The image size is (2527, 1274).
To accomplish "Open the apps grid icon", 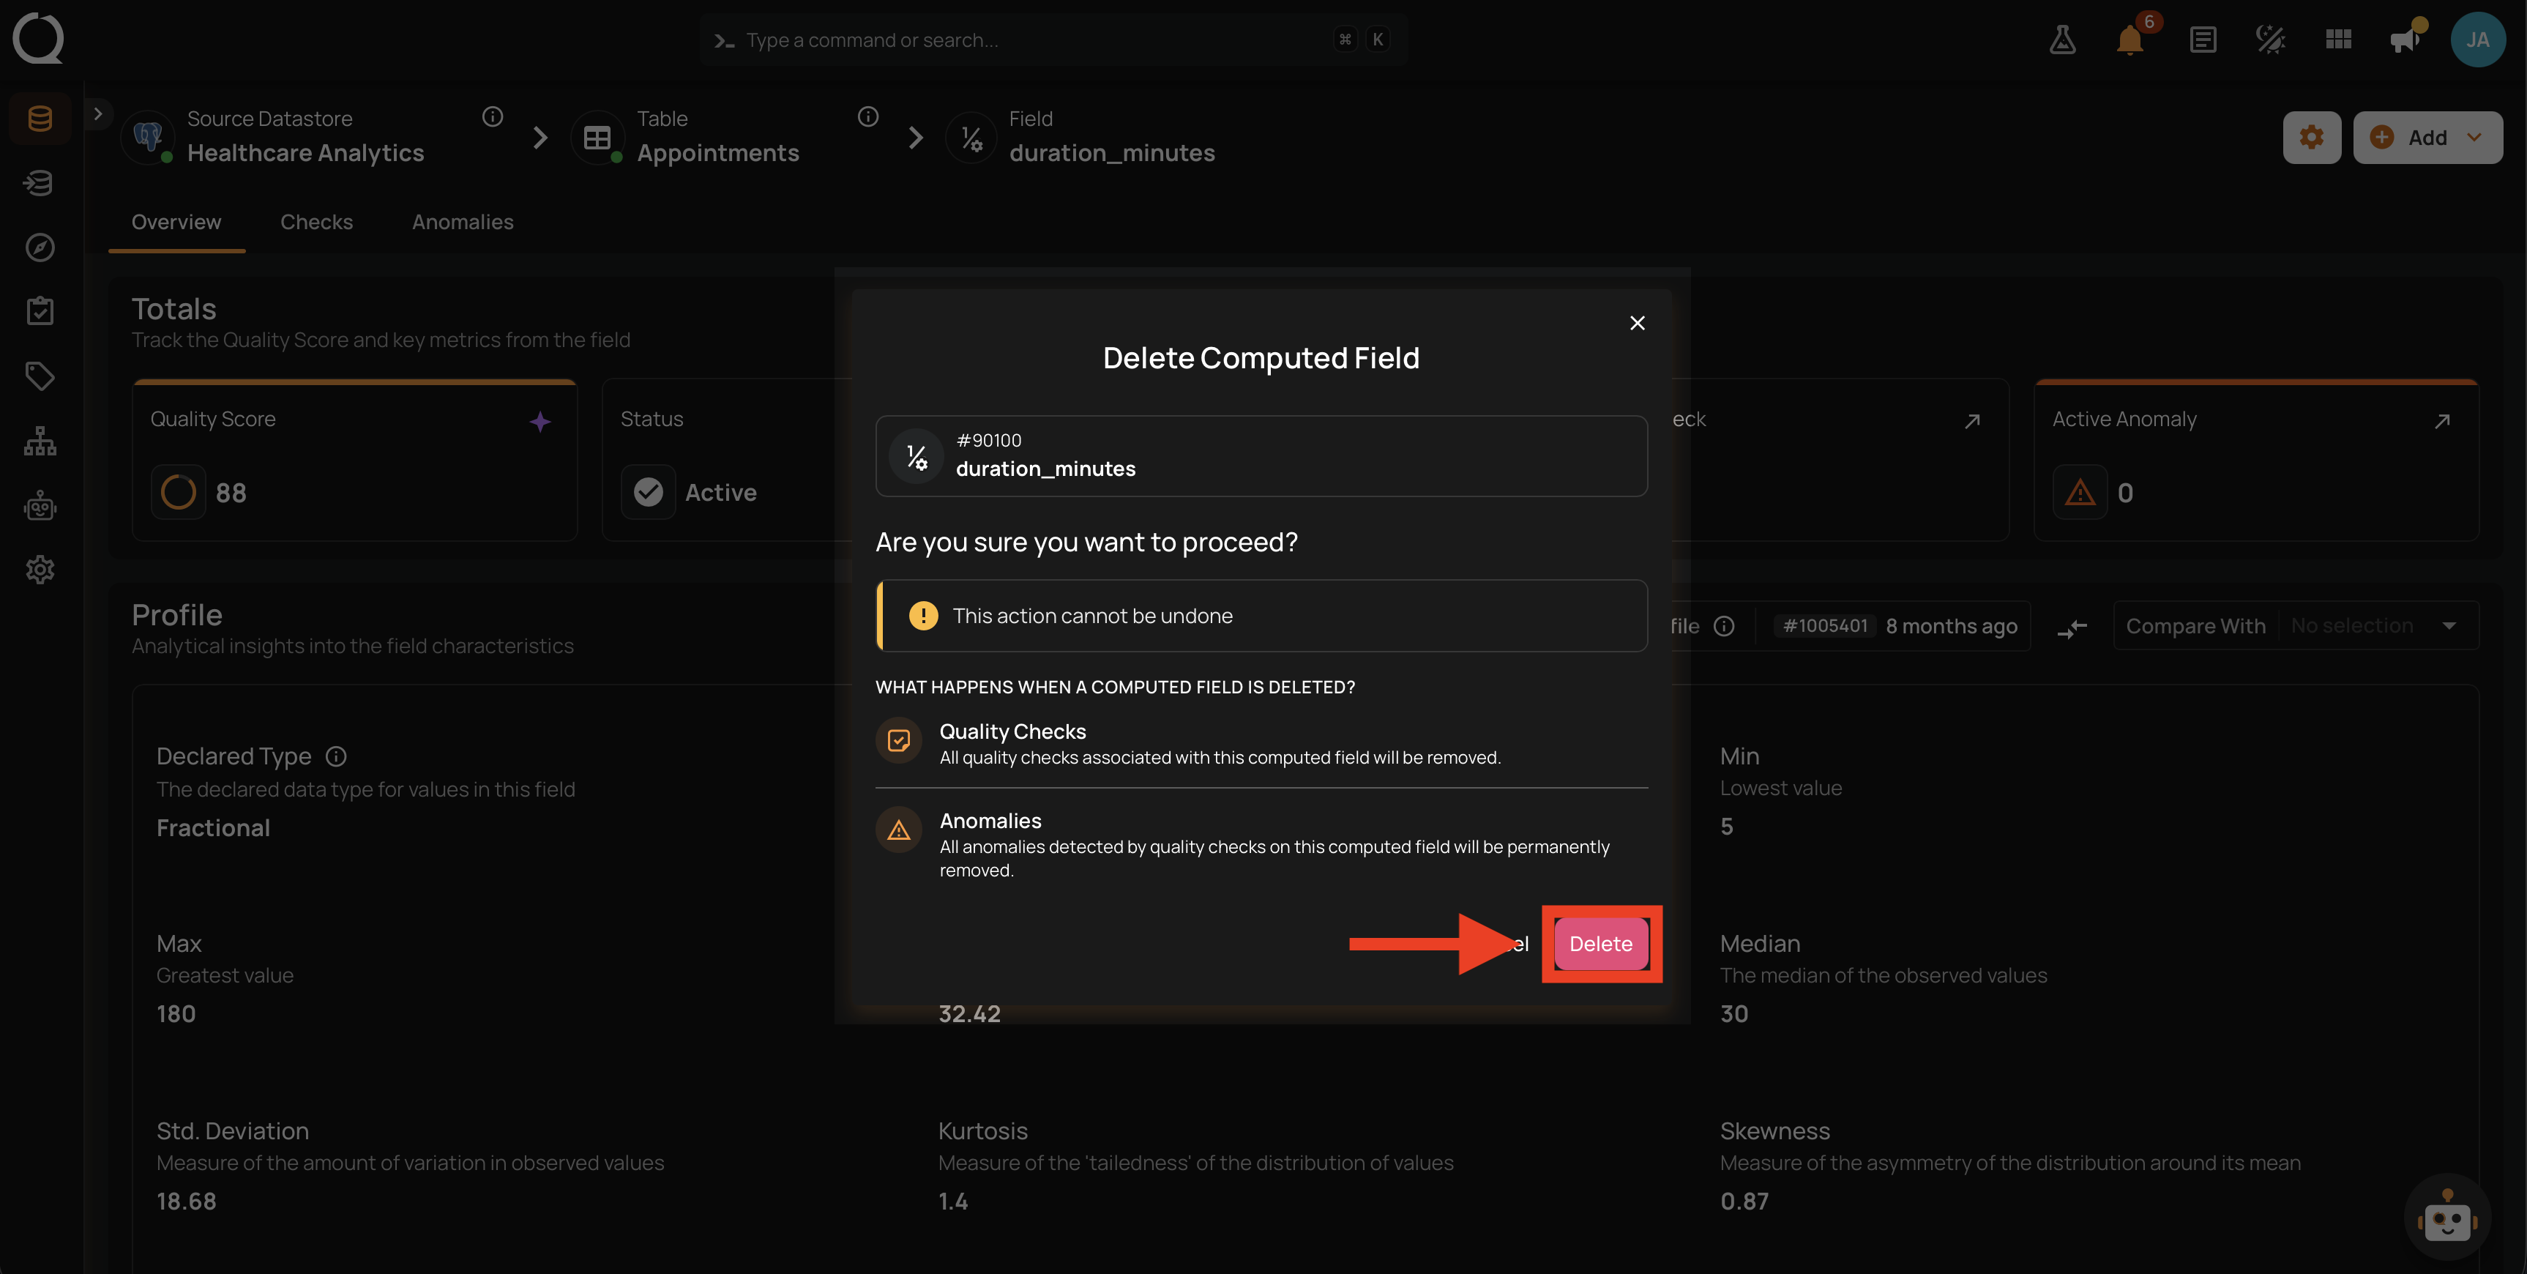I will [2339, 40].
